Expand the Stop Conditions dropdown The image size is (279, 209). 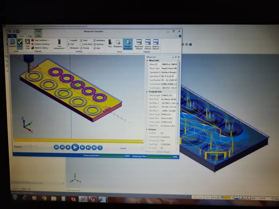tap(40, 40)
